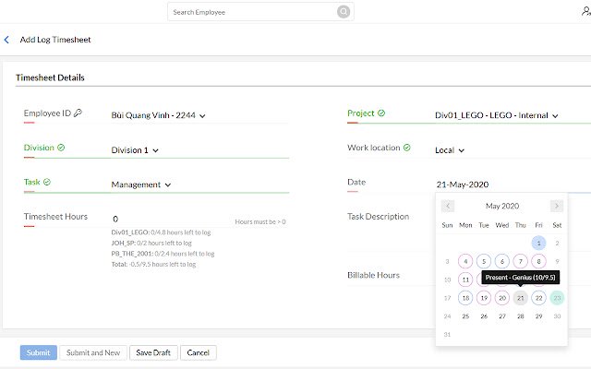The width and height of the screenshot is (591, 369).
Task: Choose May 6 on calendar
Action: tap(502, 261)
